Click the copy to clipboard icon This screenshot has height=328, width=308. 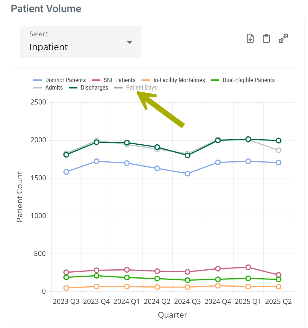coord(266,38)
